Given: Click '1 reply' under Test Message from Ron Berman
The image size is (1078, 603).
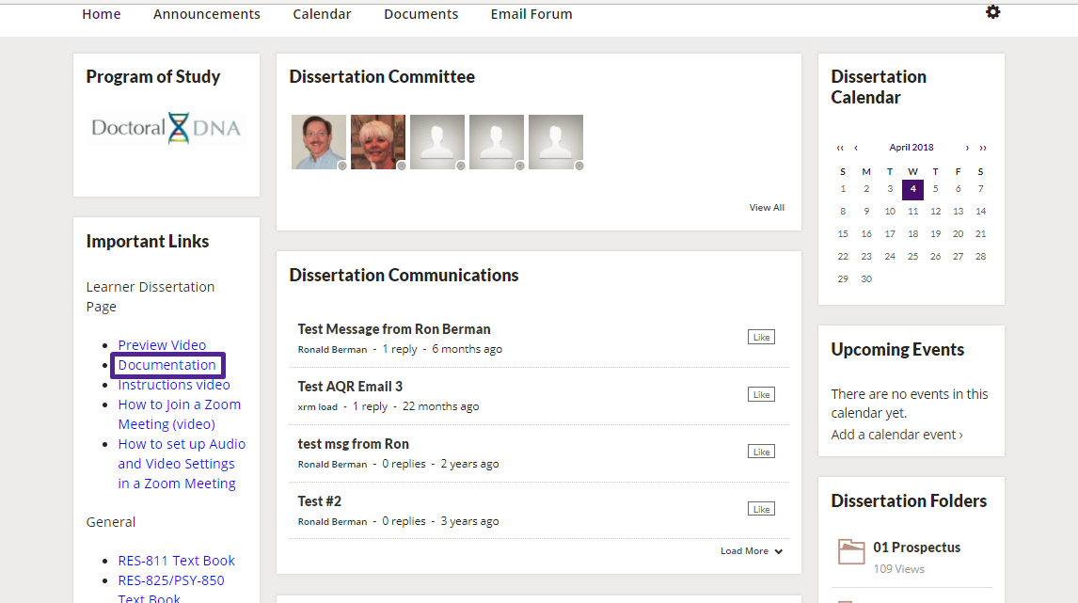Looking at the screenshot, I should 400,349.
